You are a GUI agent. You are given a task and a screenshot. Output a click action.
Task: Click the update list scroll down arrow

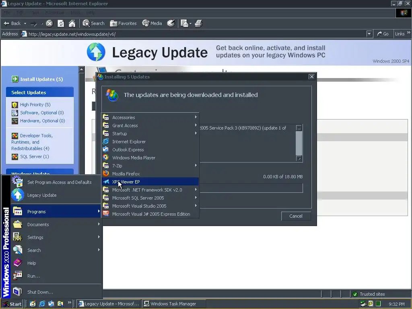299,159
